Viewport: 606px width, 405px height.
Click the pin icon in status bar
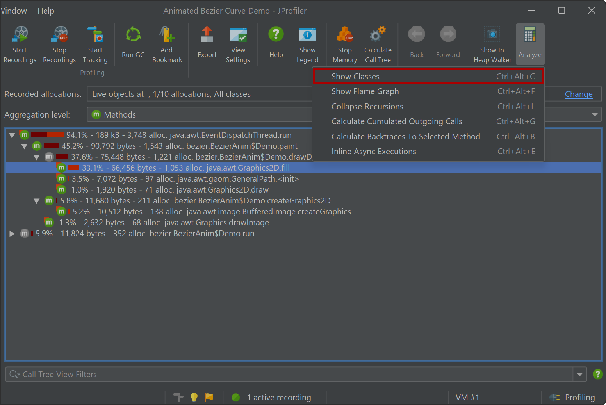point(178,397)
